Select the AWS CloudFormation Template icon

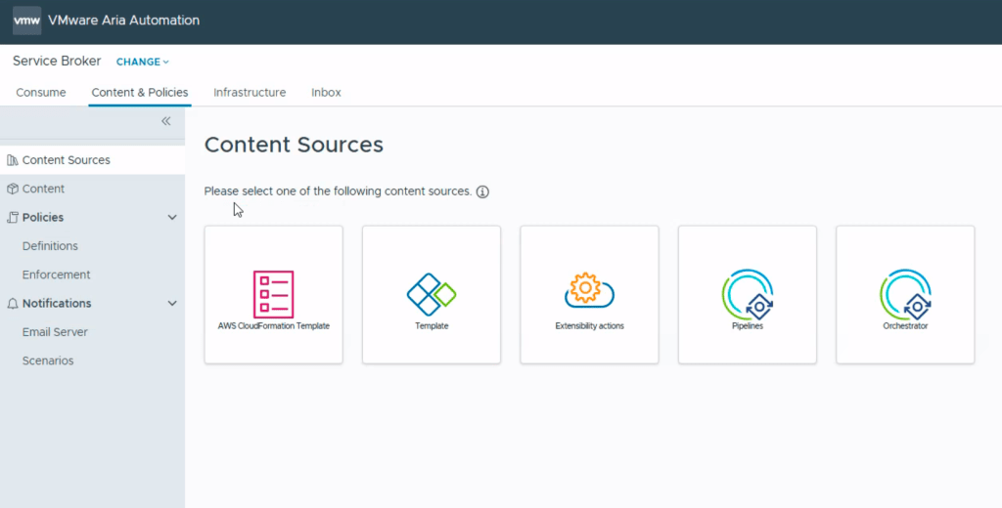click(x=273, y=294)
